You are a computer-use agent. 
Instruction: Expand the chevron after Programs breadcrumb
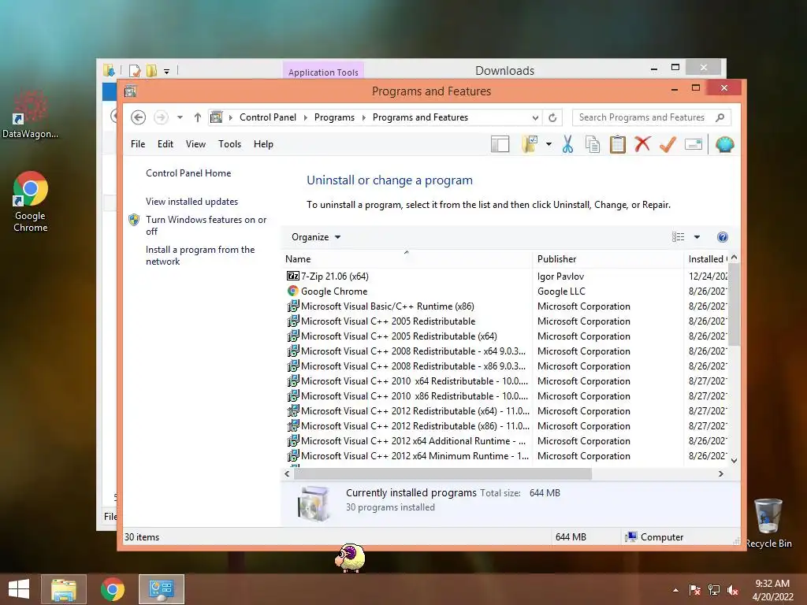click(x=364, y=118)
